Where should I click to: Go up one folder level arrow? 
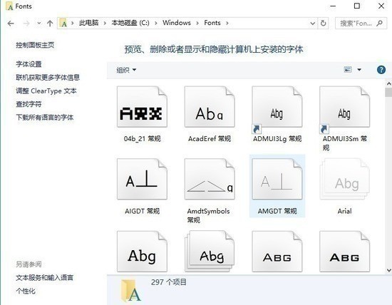pyautogui.click(x=50, y=24)
